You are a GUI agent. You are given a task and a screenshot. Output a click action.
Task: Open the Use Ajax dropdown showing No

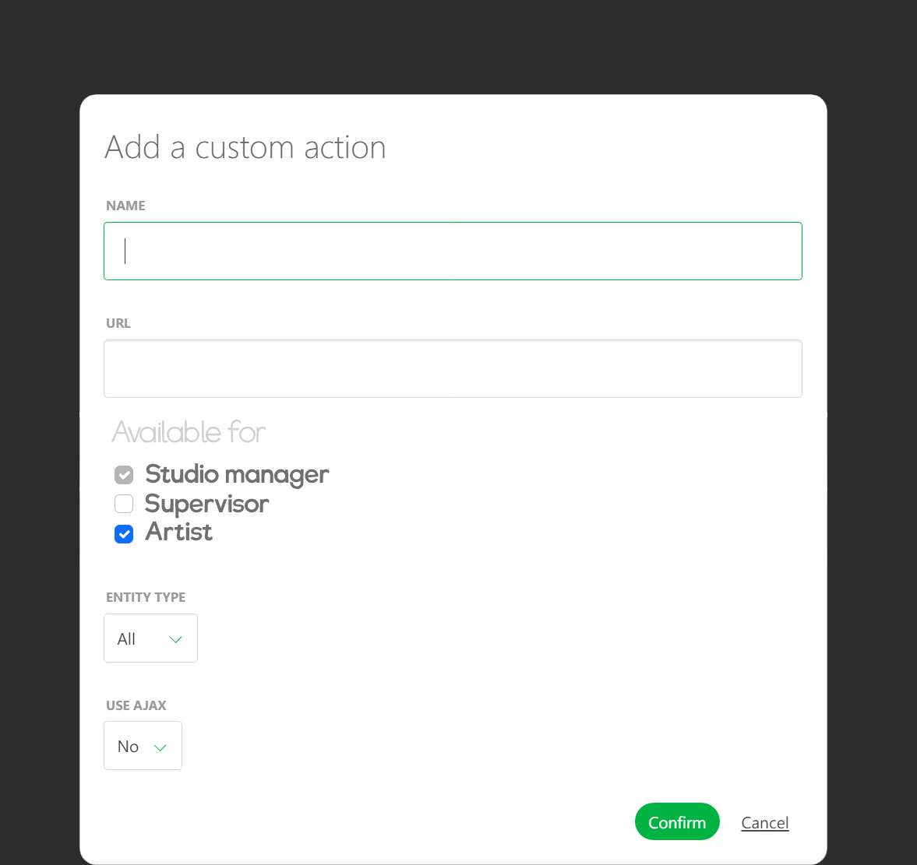[143, 746]
